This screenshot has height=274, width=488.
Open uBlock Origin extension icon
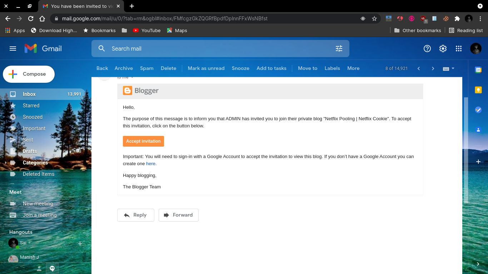[x=423, y=19]
